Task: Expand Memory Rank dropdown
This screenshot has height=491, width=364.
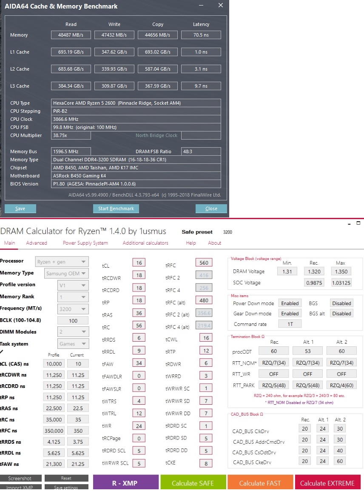Action: pos(73,297)
